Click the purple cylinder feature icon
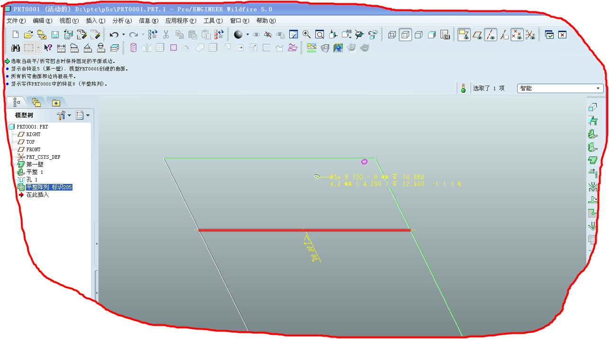 (x=134, y=48)
